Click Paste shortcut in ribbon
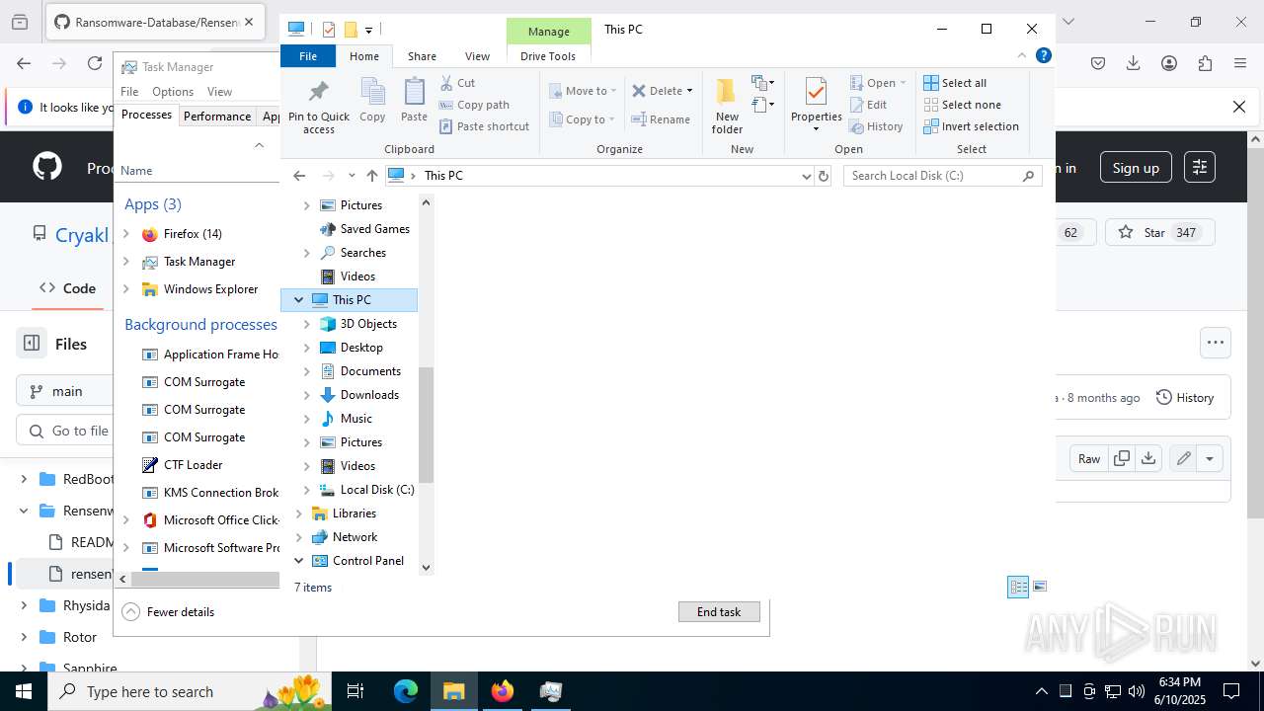The width and height of the screenshot is (1264, 711). 484,126
